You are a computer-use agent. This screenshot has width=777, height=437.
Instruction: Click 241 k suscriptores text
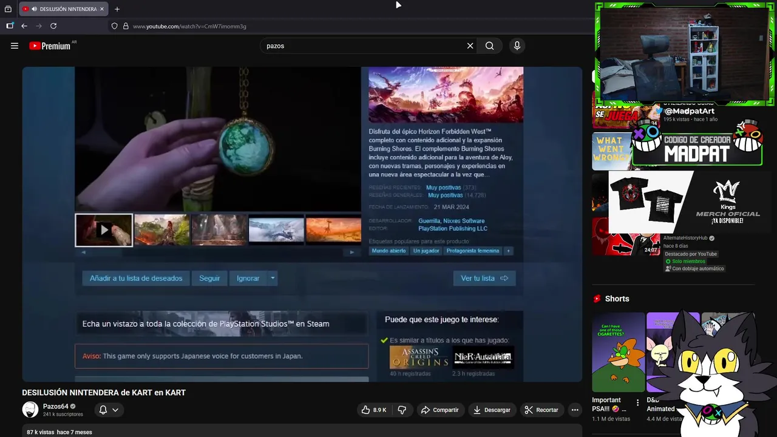(x=63, y=415)
